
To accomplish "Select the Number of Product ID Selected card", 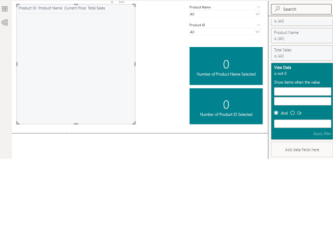I will [x=226, y=106].
